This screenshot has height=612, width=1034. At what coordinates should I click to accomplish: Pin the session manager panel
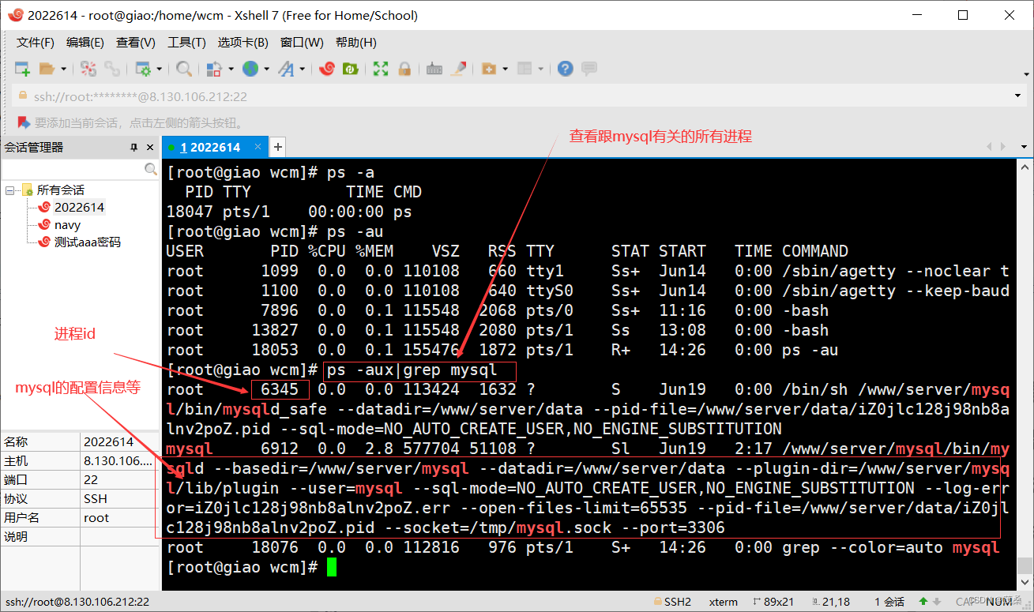point(133,148)
